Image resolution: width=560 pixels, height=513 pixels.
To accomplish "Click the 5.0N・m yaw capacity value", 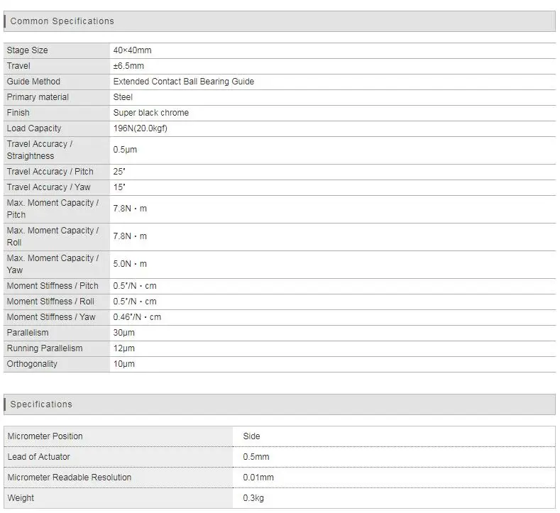I will 130,264.
